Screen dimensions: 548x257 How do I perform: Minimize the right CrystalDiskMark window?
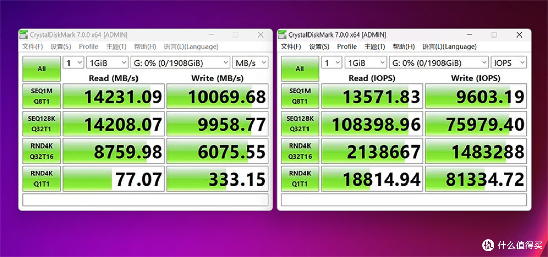point(469,35)
